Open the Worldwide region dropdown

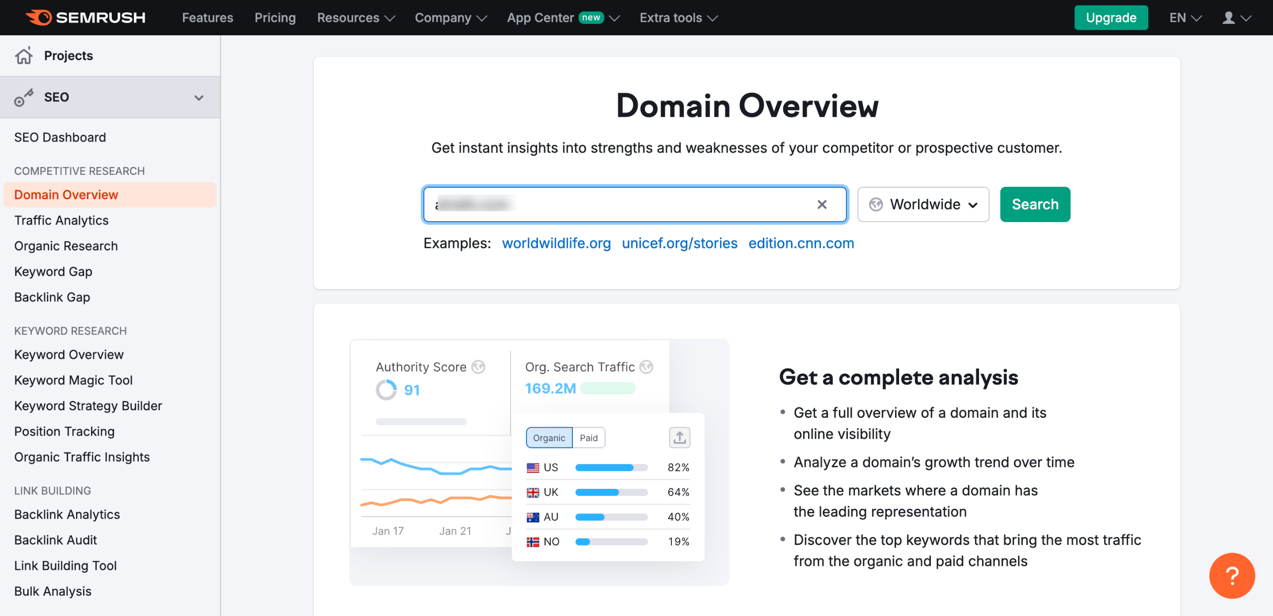click(x=923, y=204)
